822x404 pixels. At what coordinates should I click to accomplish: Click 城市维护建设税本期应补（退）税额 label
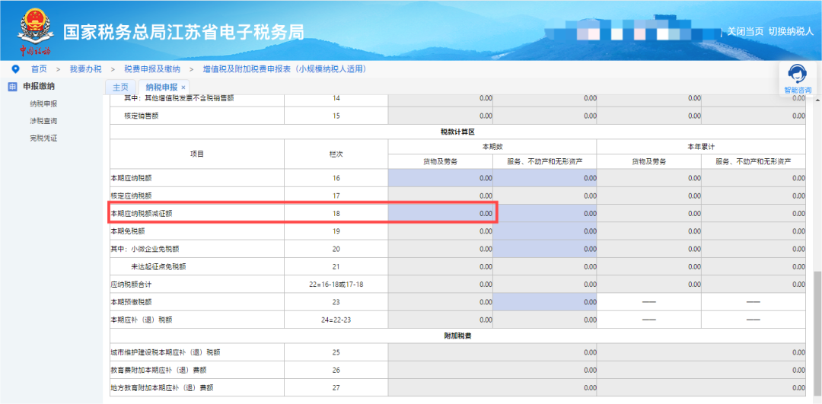(165, 352)
